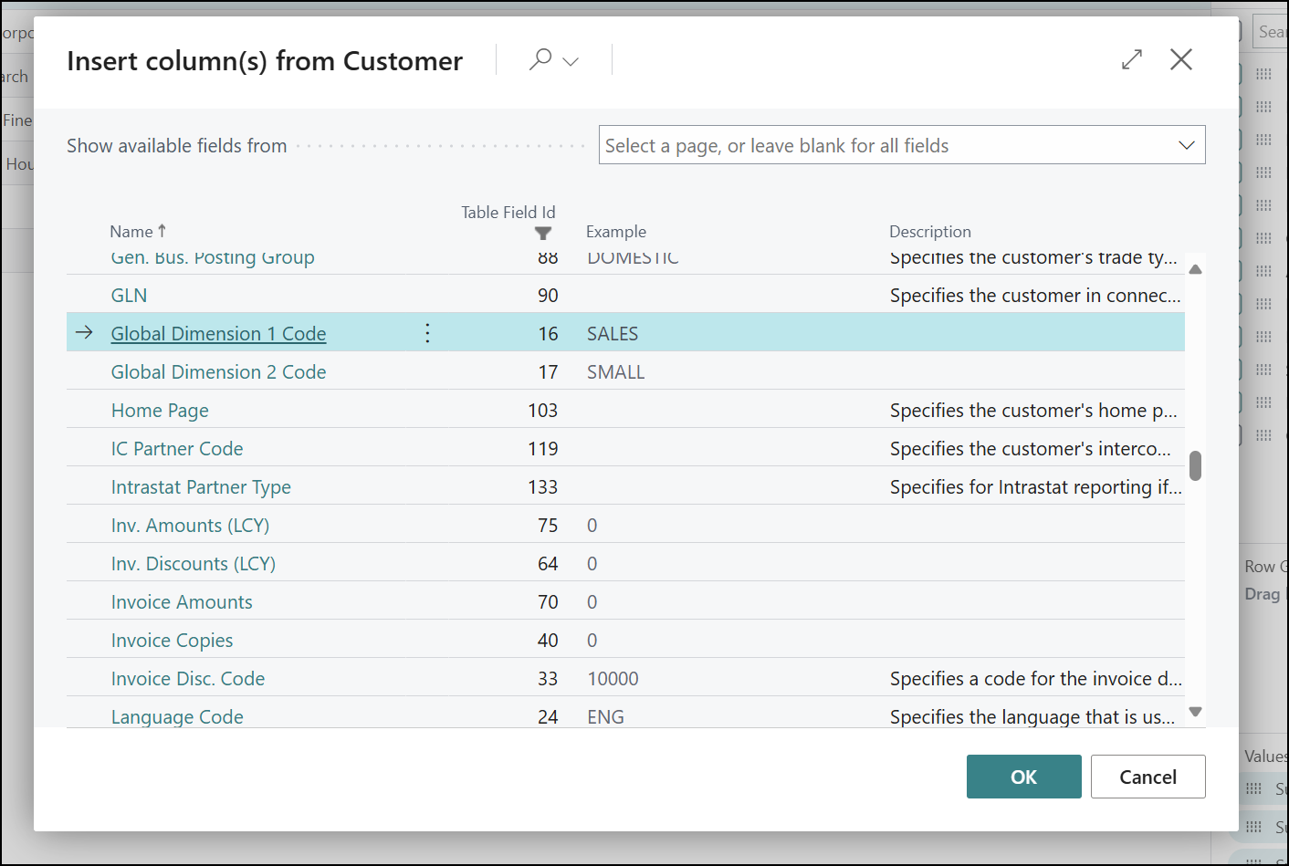Choose the Home Page field
Viewport: 1289px width, 866px height.
[160, 411]
